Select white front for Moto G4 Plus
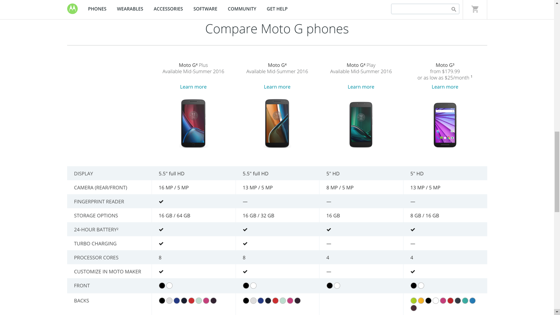This screenshot has width=560, height=315. 169,286
